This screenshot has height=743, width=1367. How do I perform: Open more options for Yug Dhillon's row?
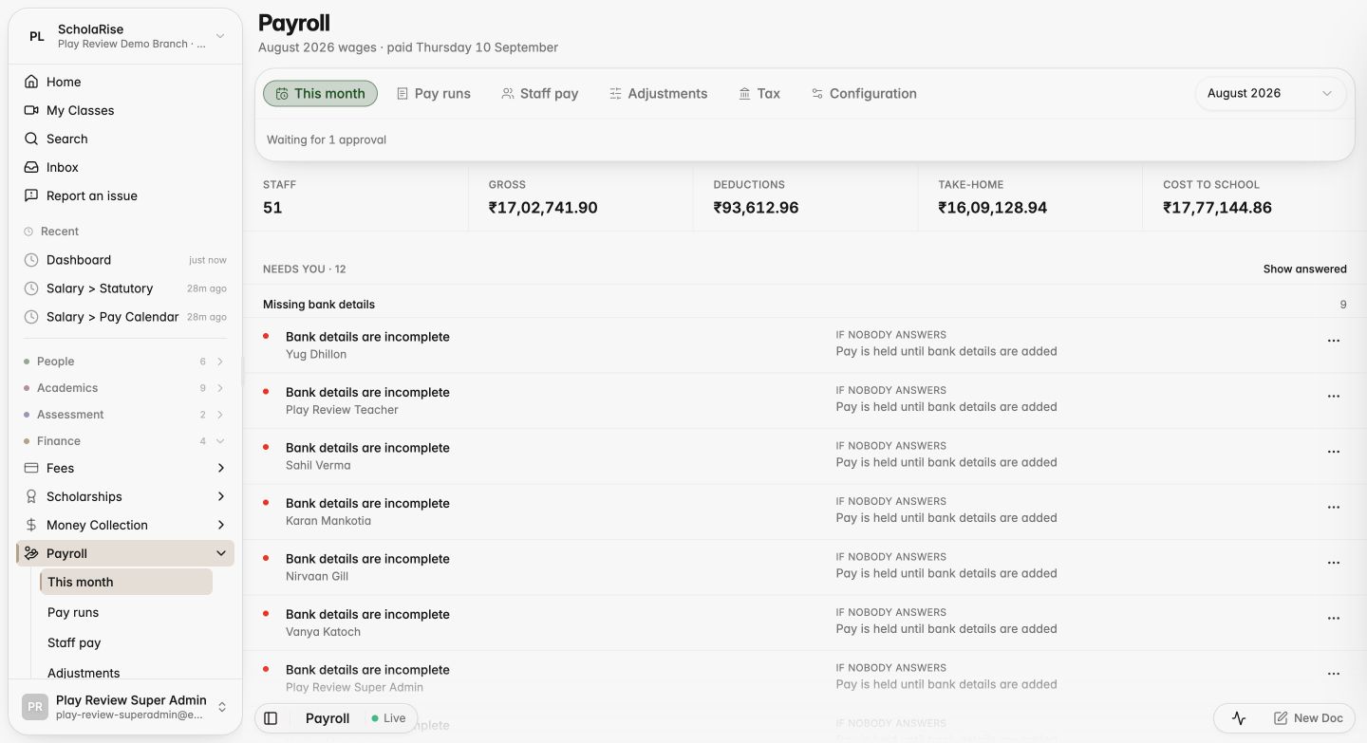tap(1334, 341)
